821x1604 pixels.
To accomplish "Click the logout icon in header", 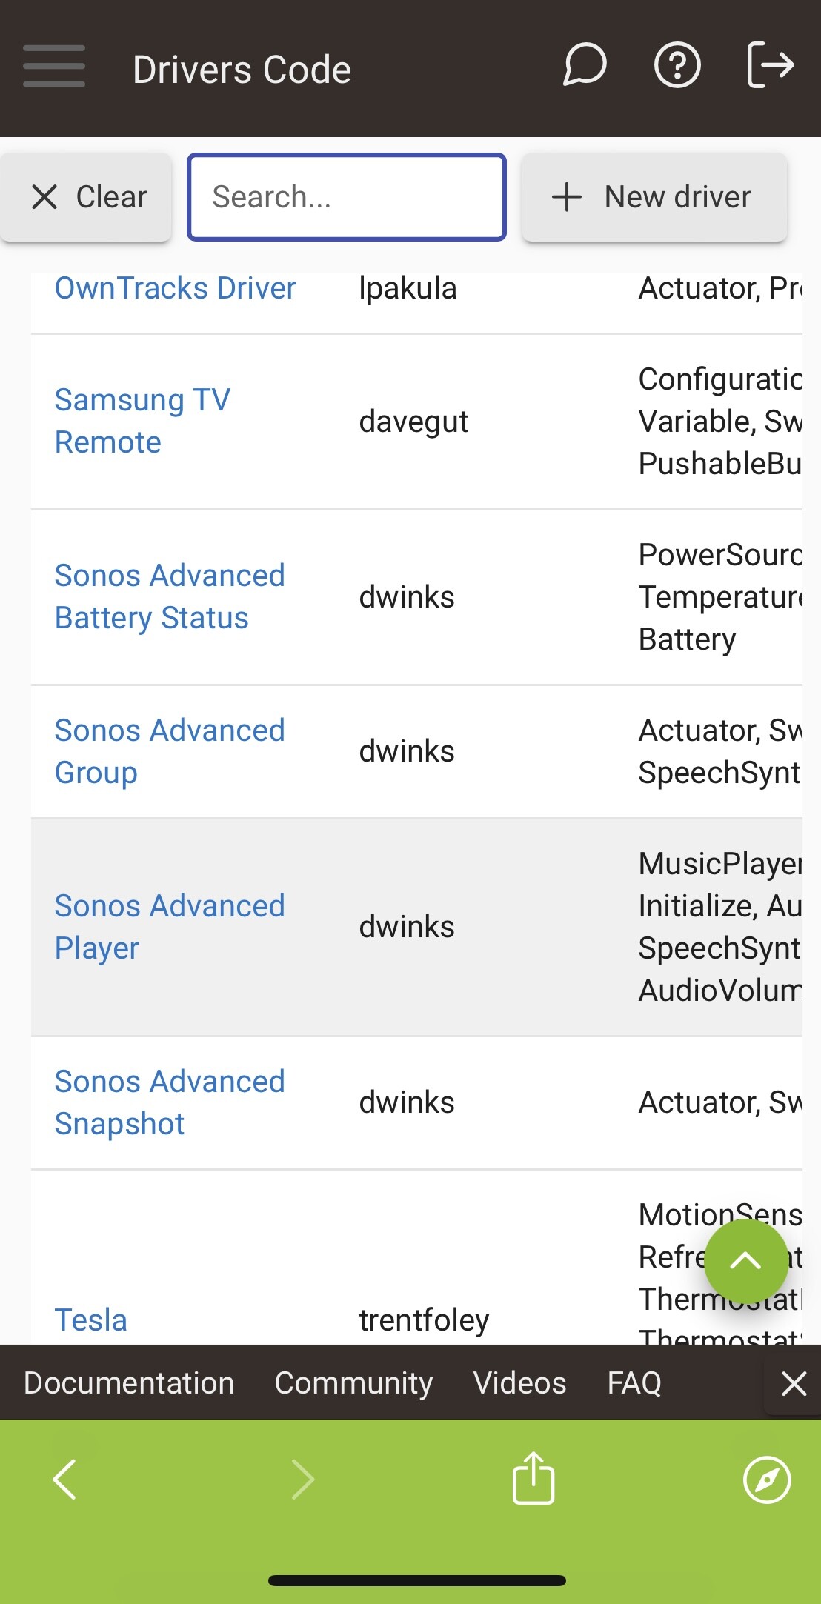I will (x=771, y=67).
